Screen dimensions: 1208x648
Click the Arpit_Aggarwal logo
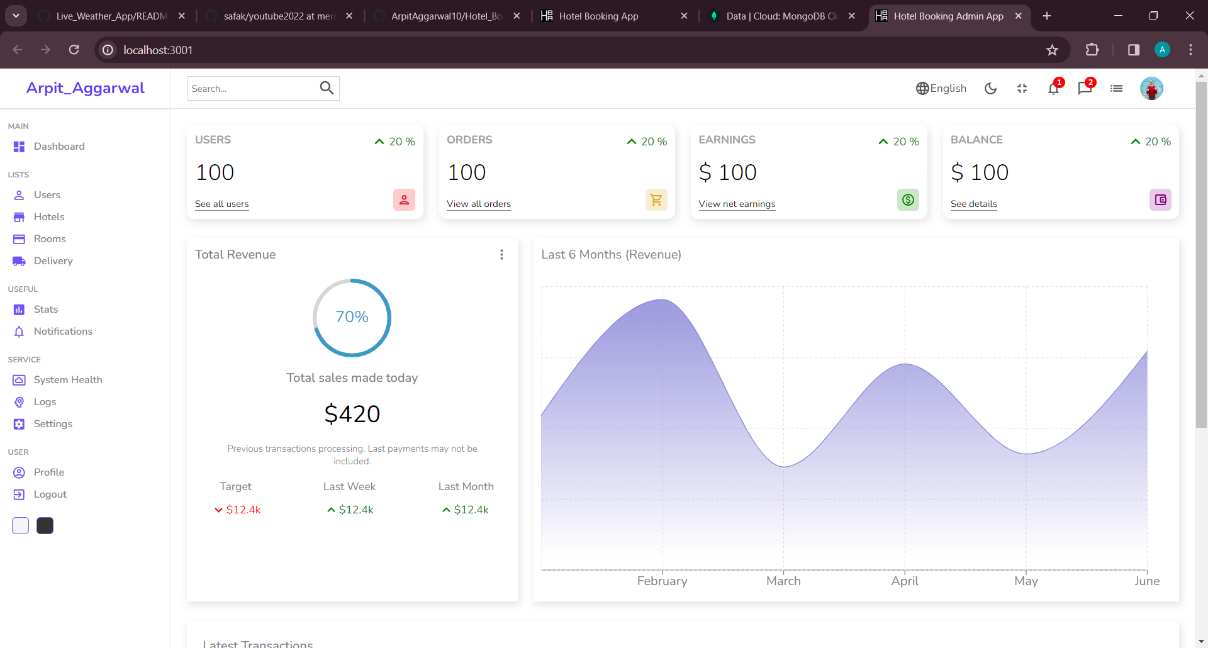point(86,88)
